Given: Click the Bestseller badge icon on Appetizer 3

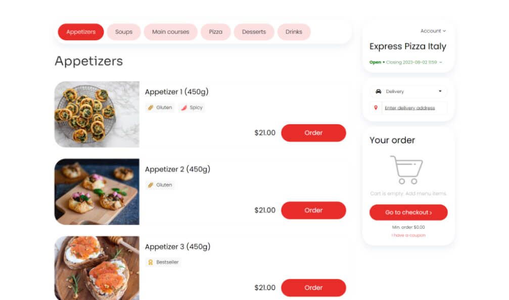Looking at the screenshot, I should (151, 262).
